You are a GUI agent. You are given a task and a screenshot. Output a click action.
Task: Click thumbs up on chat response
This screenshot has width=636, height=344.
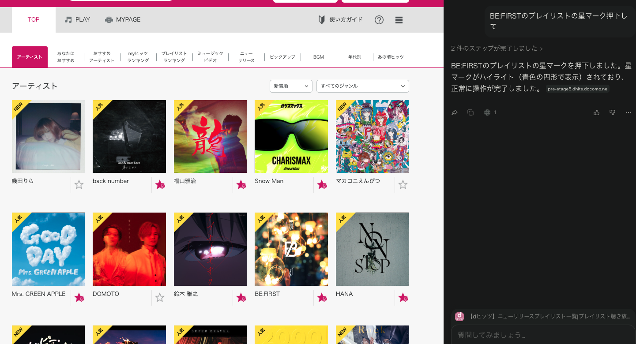[597, 112]
